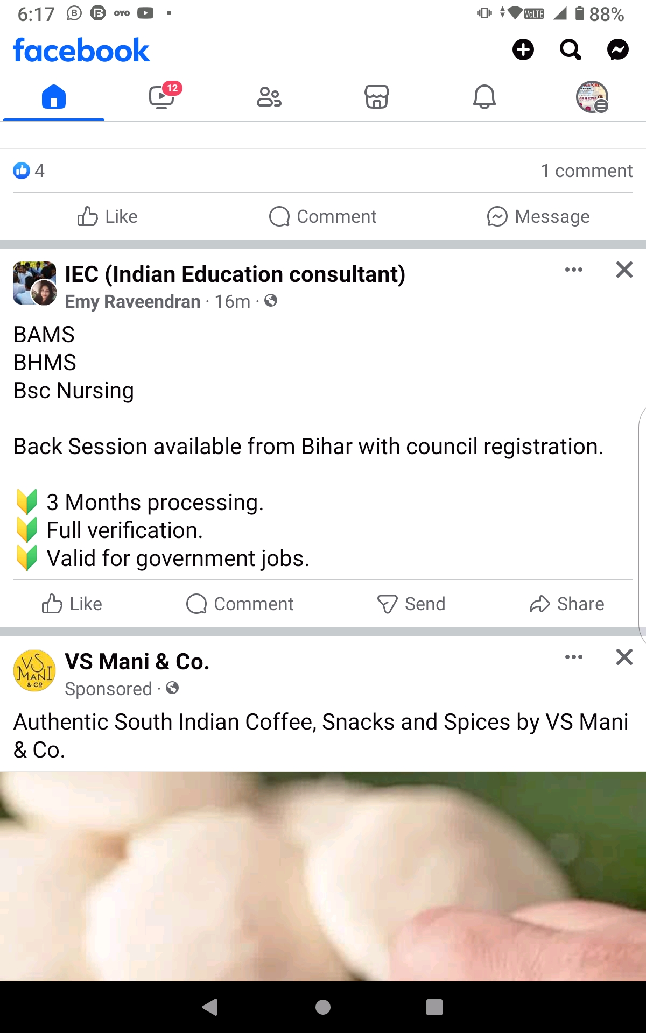Like the IEC education post
646x1033 pixels.
click(x=72, y=604)
